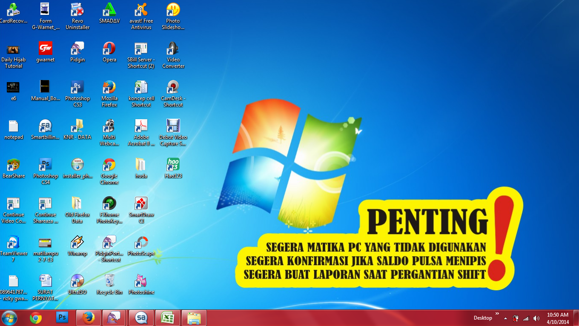This screenshot has height=326, width=579.
Task: Switch to Firefox in the taskbar
Action: [x=89, y=318]
